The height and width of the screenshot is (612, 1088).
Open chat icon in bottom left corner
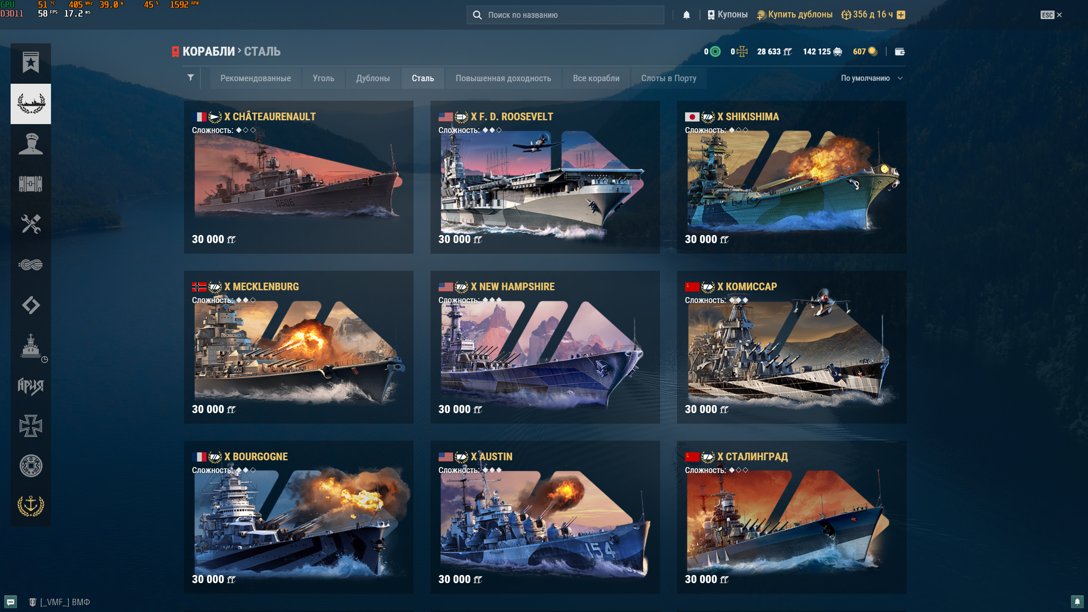click(x=11, y=602)
